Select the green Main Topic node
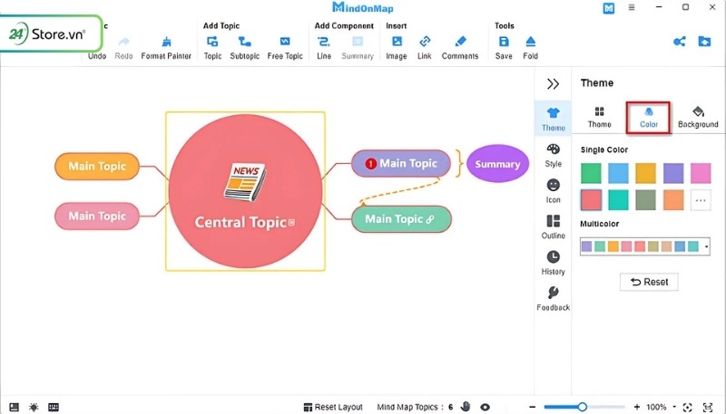This screenshot has height=414, width=726. click(x=401, y=219)
